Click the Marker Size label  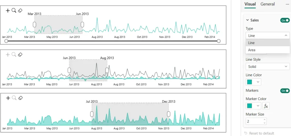pyautogui.click(x=255, y=114)
